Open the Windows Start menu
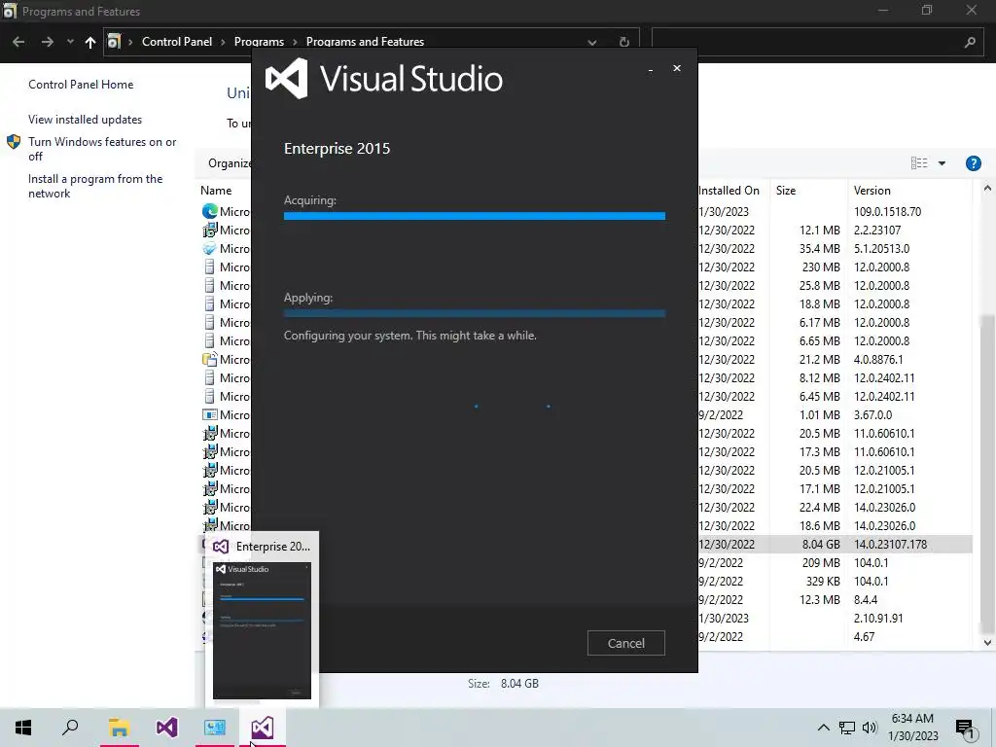The width and height of the screenshot is (996, 747). click(x=23, y=728)
